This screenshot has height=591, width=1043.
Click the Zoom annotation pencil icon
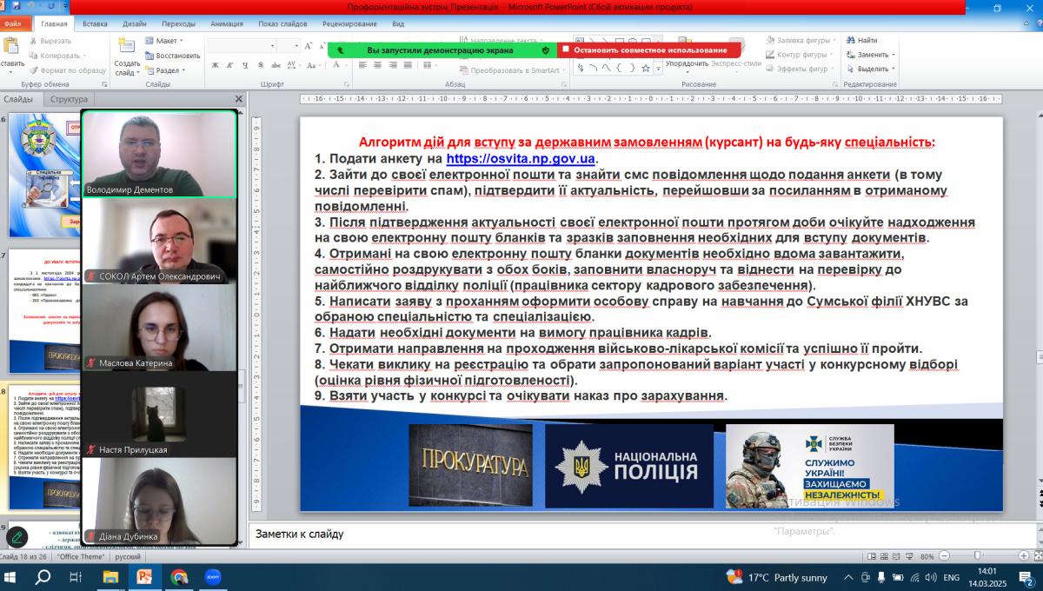tap(17, 537)
